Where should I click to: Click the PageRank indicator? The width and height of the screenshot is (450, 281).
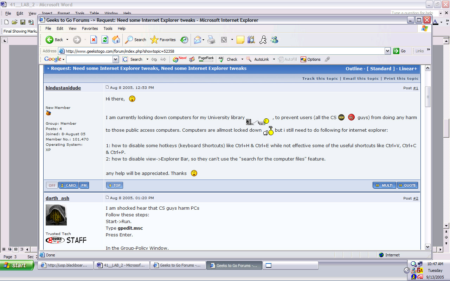(x=206, y=59)
